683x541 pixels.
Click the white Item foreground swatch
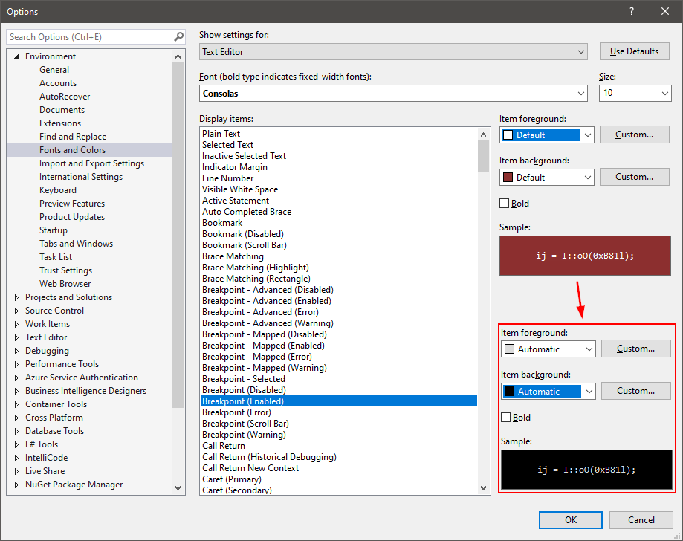508,135
